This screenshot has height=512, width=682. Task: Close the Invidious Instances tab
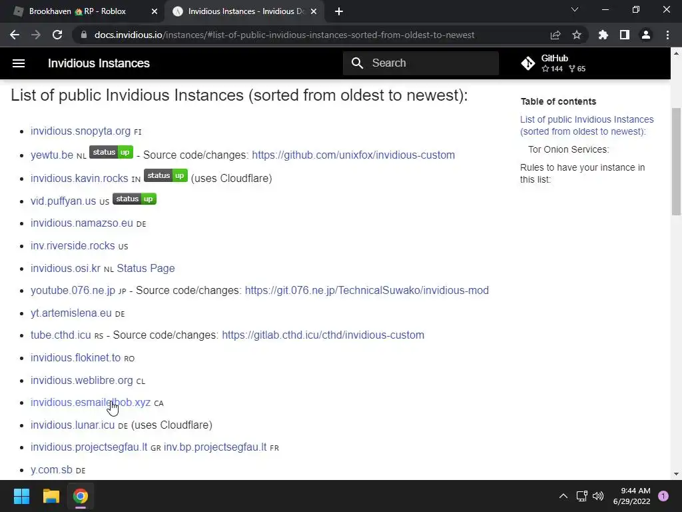[x=314, y=11]
